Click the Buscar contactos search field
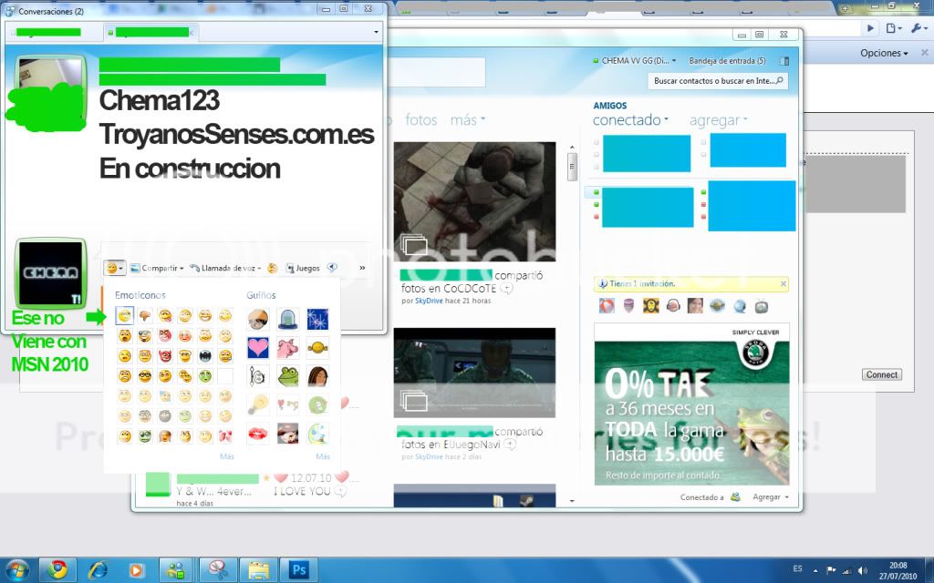 [x=717, y=81]
